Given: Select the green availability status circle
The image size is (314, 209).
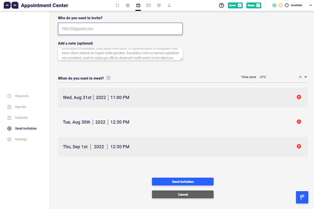Looking at the screenshot, I should pyautogui.click(x=274, y=6).
